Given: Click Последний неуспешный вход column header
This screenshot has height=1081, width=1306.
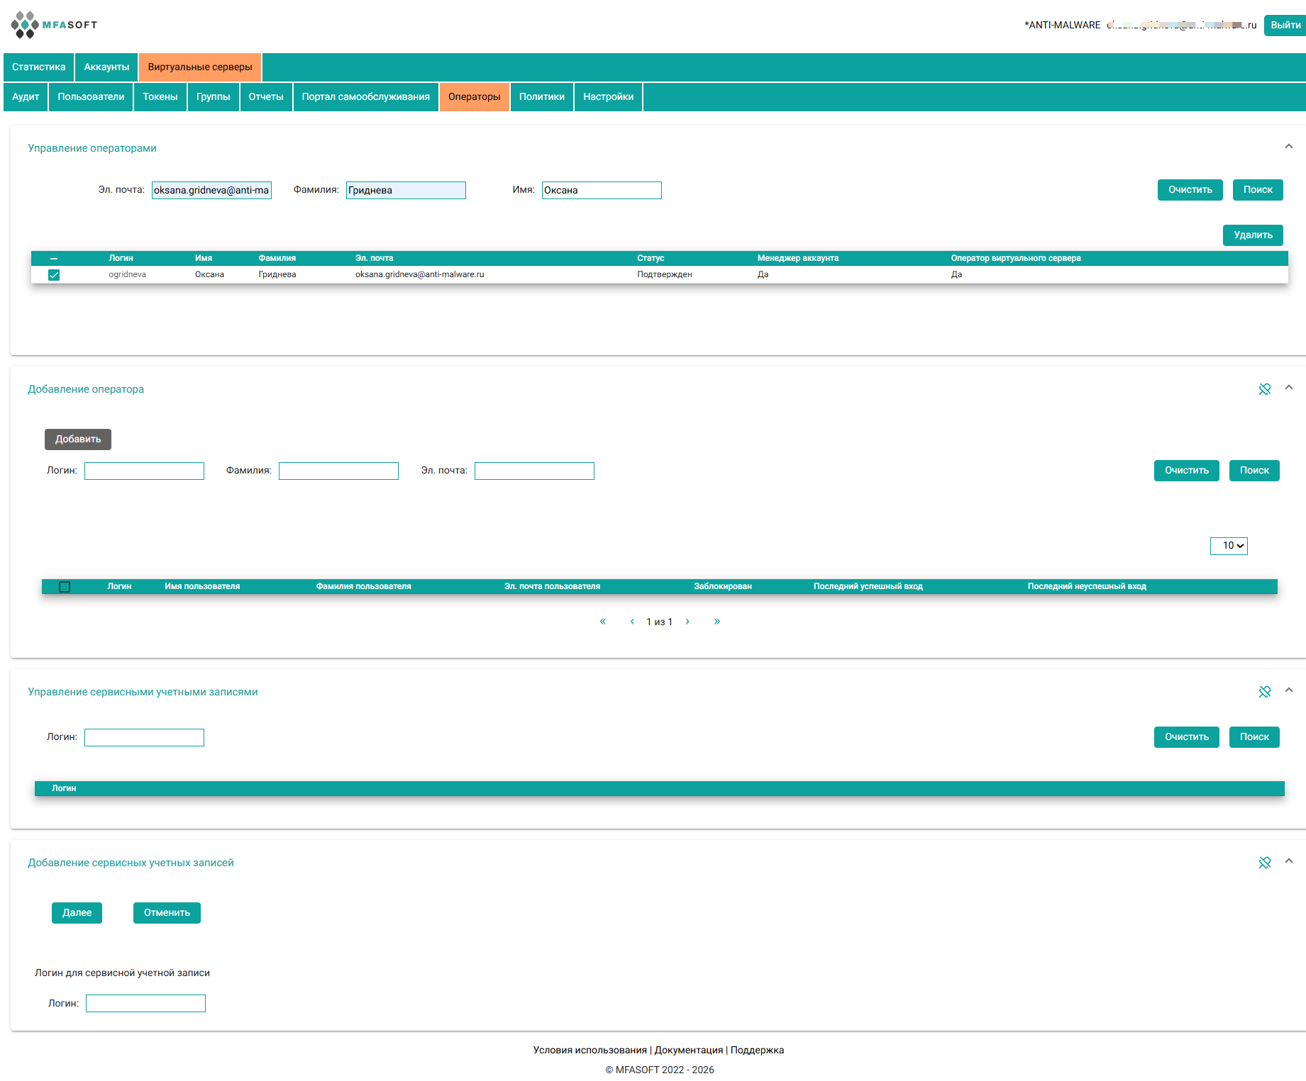Looking at the screenshot, I should point(1087,587).
